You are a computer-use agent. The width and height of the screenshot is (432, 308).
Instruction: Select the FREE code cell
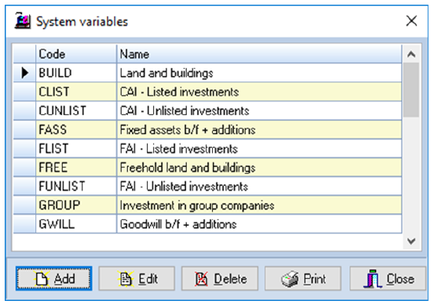[76, 168]
